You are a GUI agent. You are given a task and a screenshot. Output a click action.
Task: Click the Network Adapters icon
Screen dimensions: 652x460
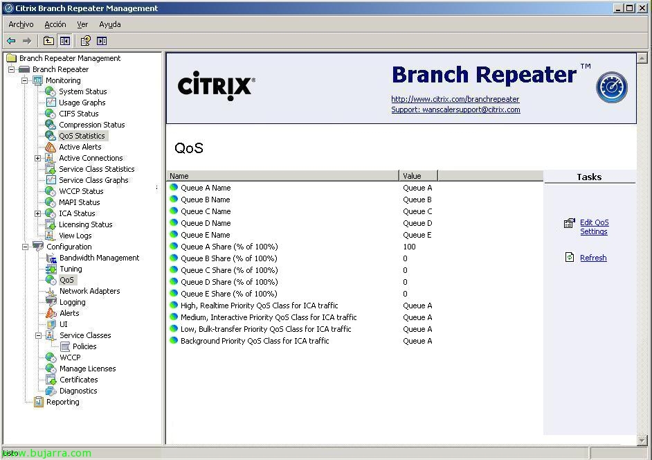tap(51, 291)
